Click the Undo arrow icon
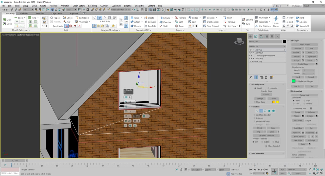Image resolution: width=325 pixels, height=176 pixels. pyautogui.click(x=4, y=10)
